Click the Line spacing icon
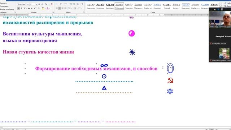This screenshot has height=130, width=231. [69, 8]
